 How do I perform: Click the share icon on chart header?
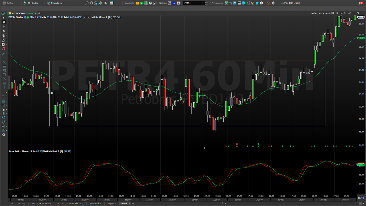pyautogui.click(x=337, y=13)
